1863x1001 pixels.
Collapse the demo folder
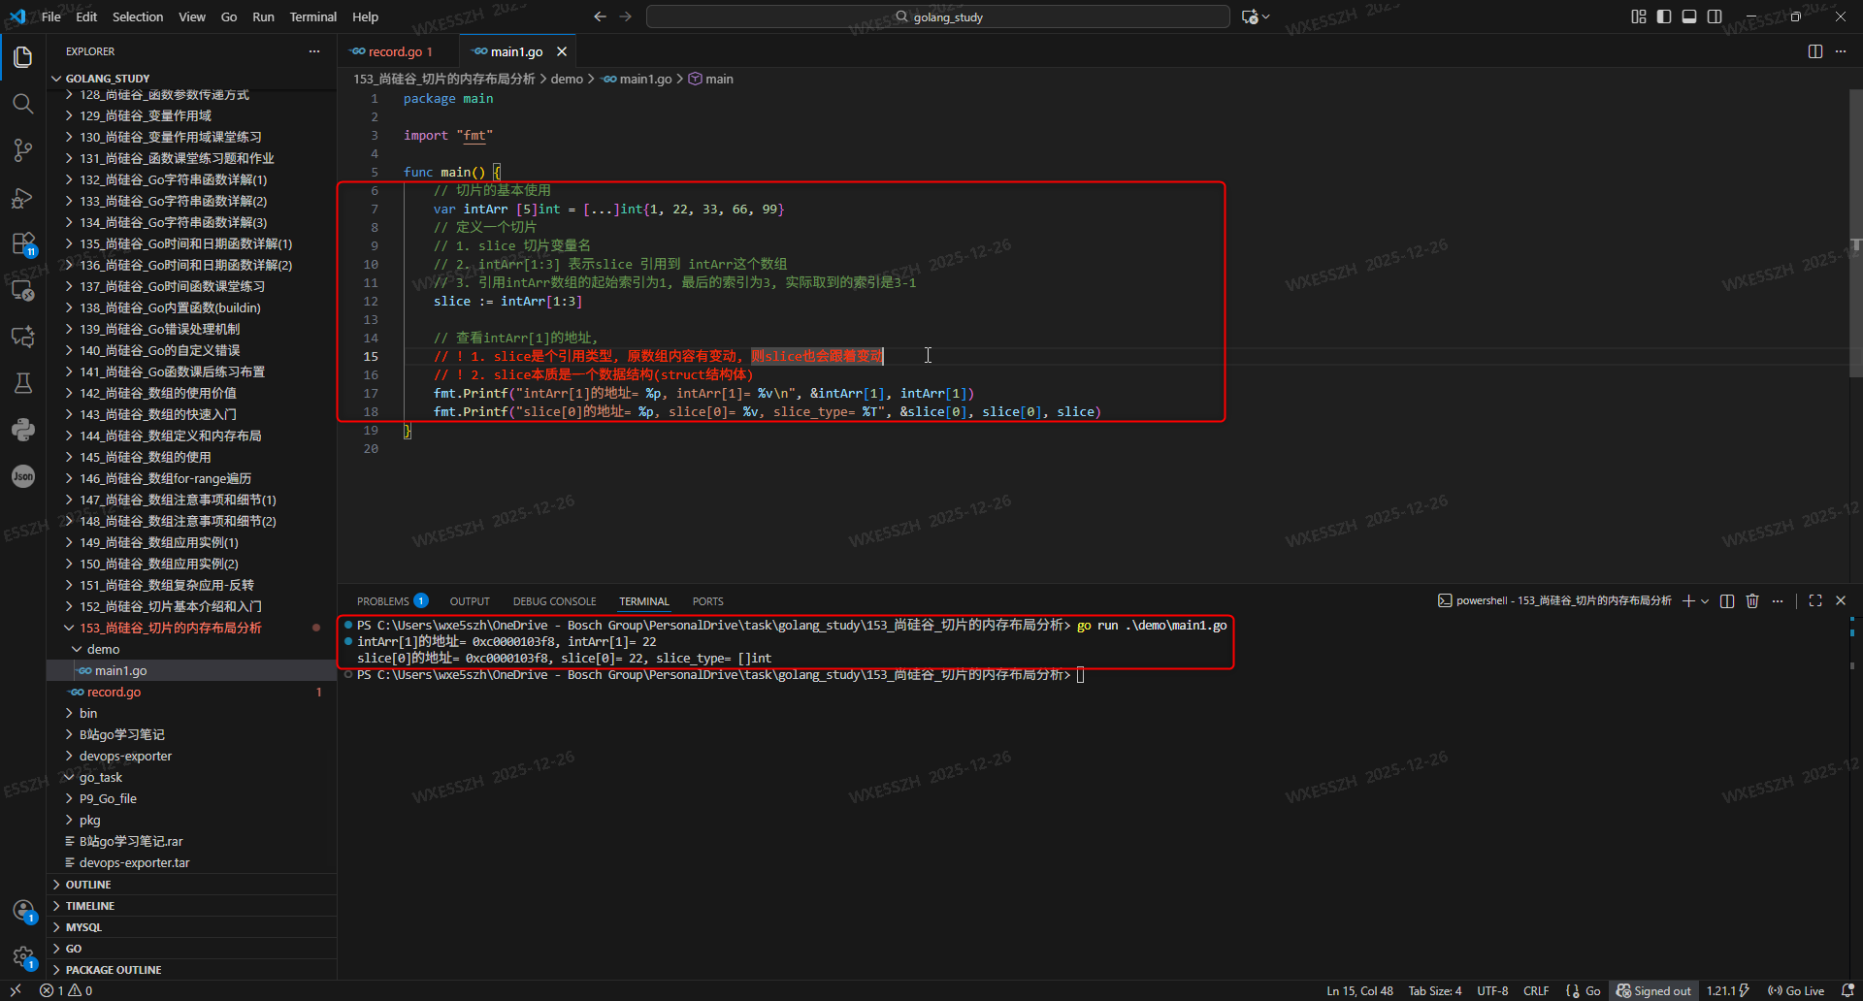click(x=103, y=649)
